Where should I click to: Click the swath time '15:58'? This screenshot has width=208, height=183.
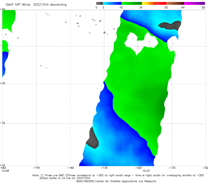point(5,171)
